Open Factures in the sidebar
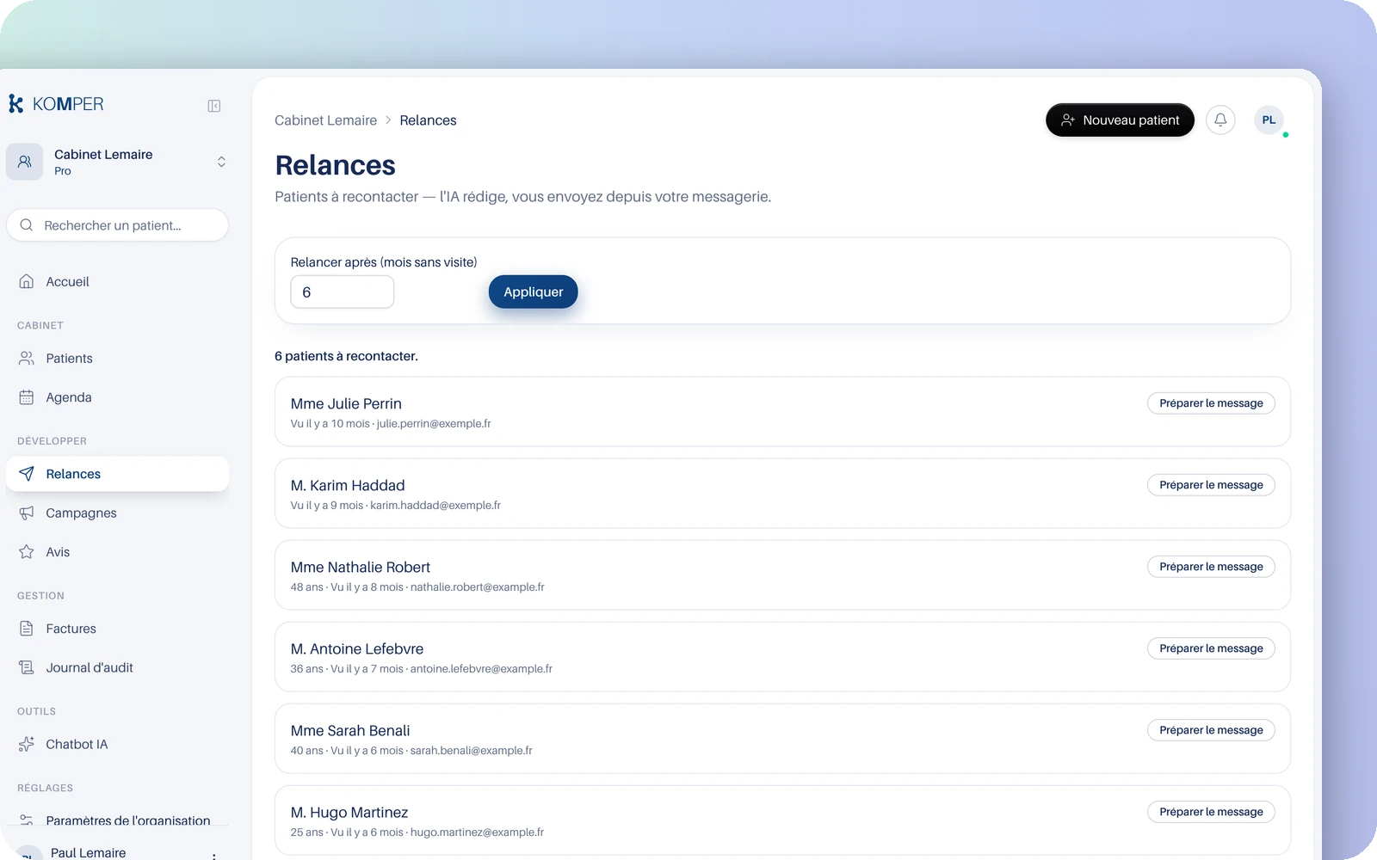 [118, 629]
